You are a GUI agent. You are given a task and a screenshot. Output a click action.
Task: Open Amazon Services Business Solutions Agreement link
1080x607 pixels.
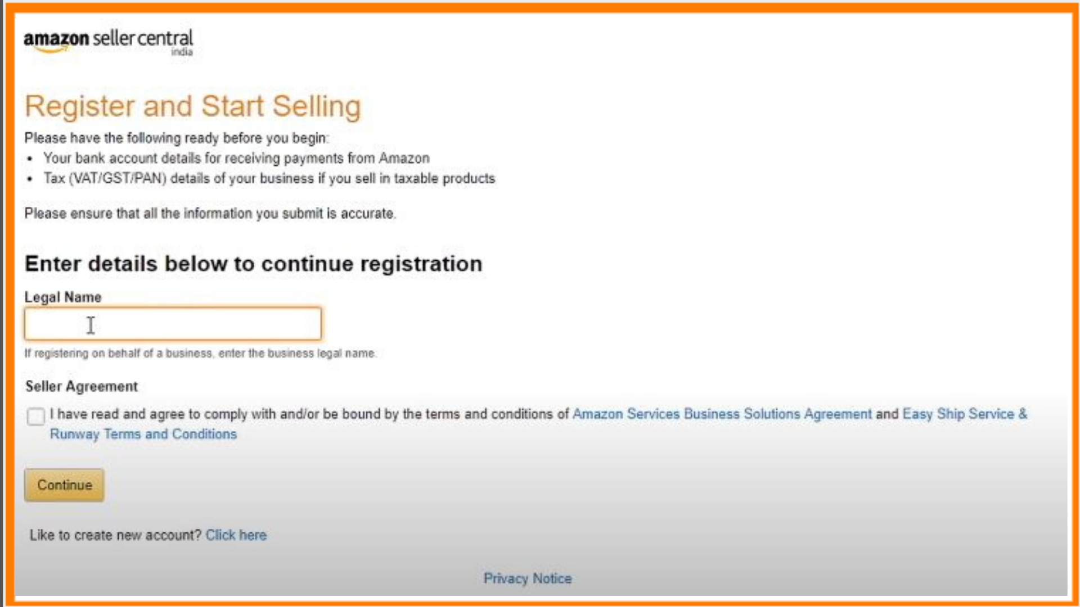[x=722, y=414]
